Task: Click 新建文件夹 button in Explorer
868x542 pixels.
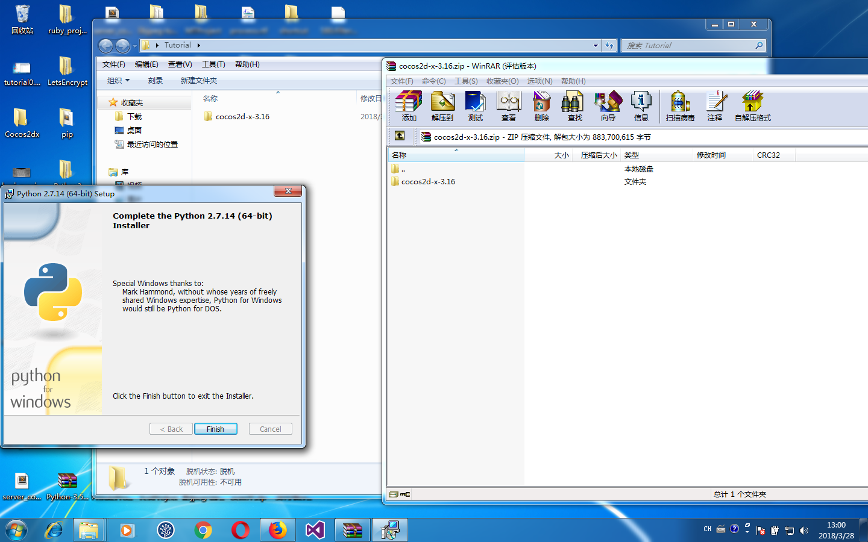Action: pos(199,80)
